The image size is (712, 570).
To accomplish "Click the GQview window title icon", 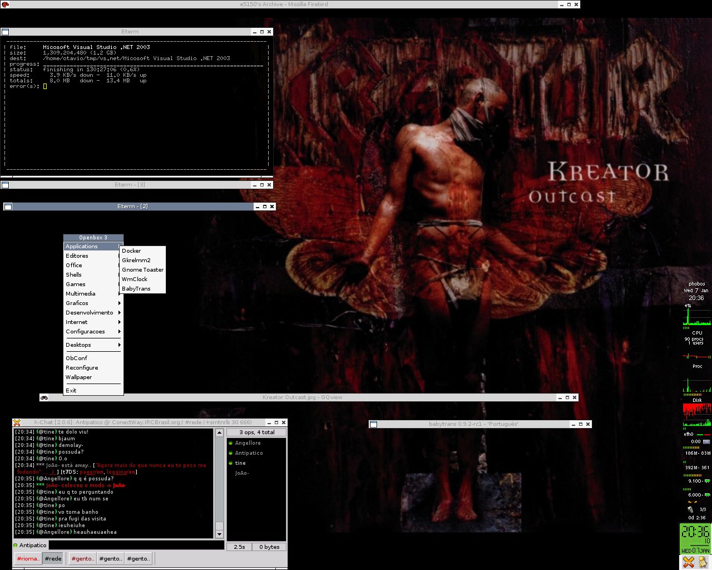I will 44,397.
